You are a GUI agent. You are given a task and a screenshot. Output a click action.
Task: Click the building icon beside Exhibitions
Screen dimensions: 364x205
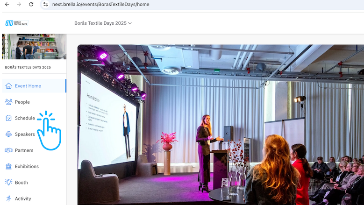click(8, 166)
